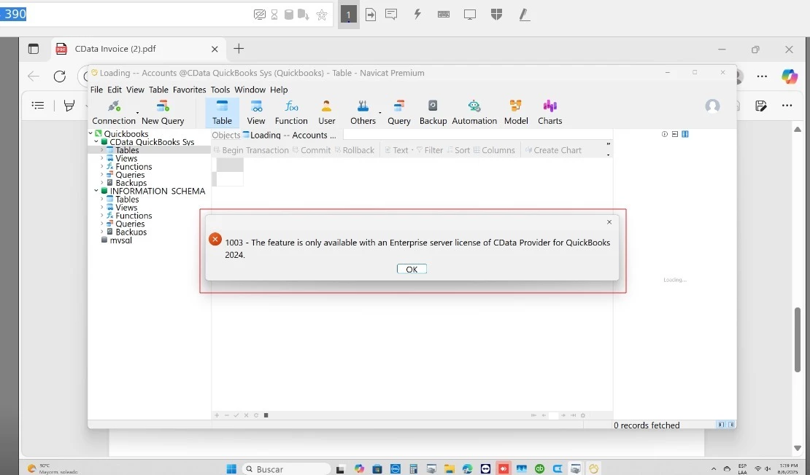Click Edge Copilot icon in browser toolbar
This screenshot has height=475, width=810.
coord(789,76)
